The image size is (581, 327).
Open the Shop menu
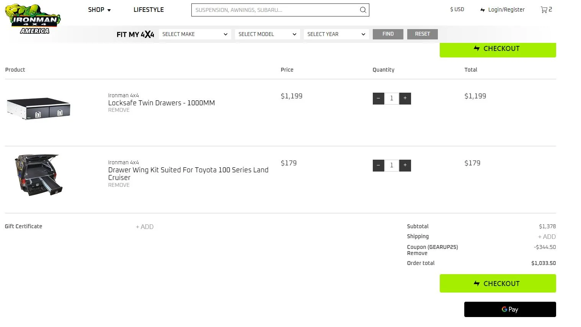tap(99, 10)
